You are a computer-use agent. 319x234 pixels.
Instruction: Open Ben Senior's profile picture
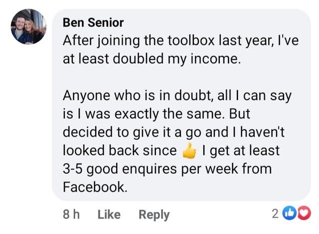tap(28, 27)
